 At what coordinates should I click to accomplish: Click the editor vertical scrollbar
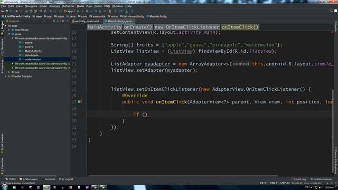click(x=333, y=131)
